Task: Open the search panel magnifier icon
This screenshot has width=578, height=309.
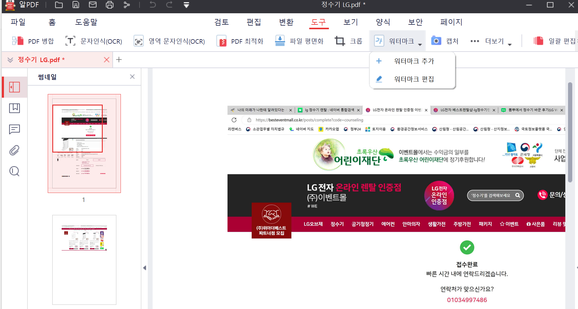Action: click(x=15, y=171)
